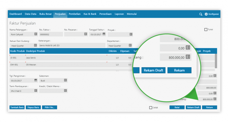228x122 pixels.
Task: Open the Pembelian menu
Action: coord(75,14)
